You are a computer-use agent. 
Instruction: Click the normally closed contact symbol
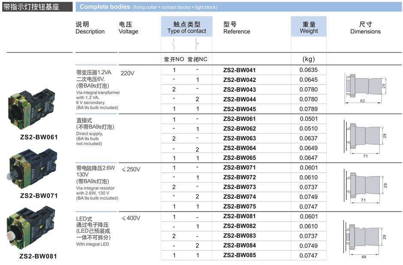197,44
